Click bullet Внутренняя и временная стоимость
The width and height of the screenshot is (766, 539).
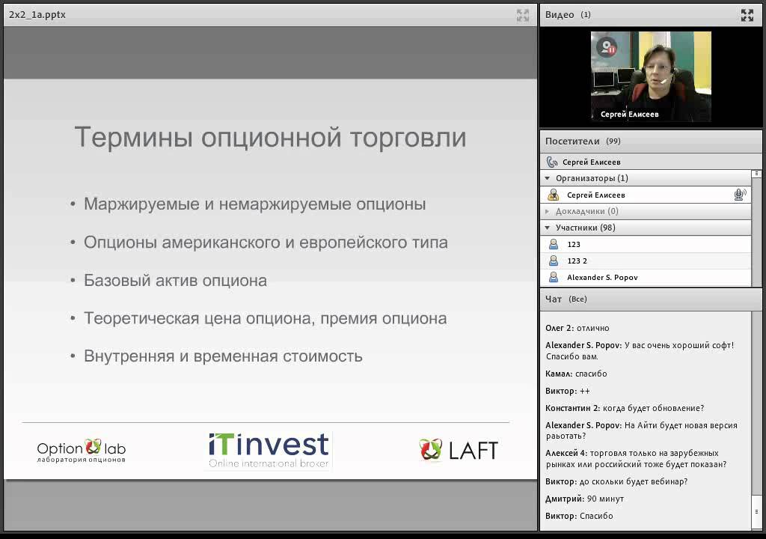coord(223,356)
